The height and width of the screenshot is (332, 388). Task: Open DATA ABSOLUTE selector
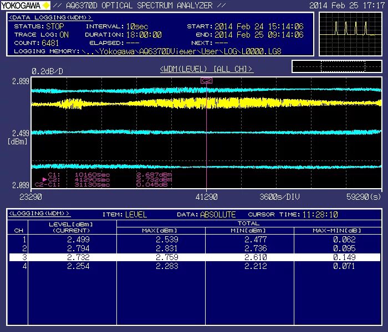218,215
